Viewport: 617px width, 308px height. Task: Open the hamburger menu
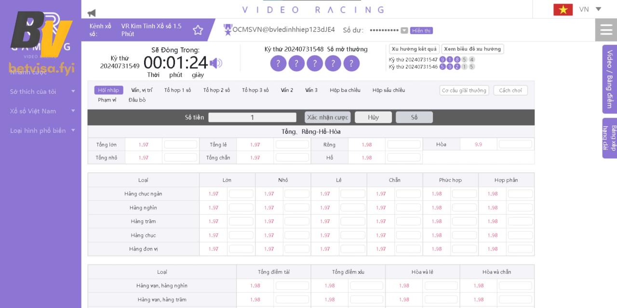pyautogui.click(x=606, y=30)
